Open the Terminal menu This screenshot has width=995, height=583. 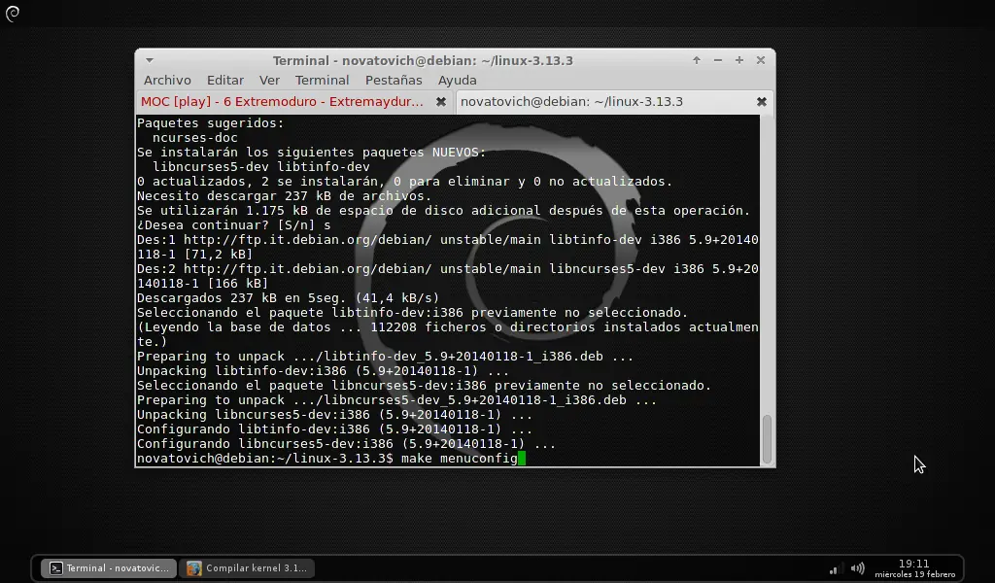click(x=322, y=80)
